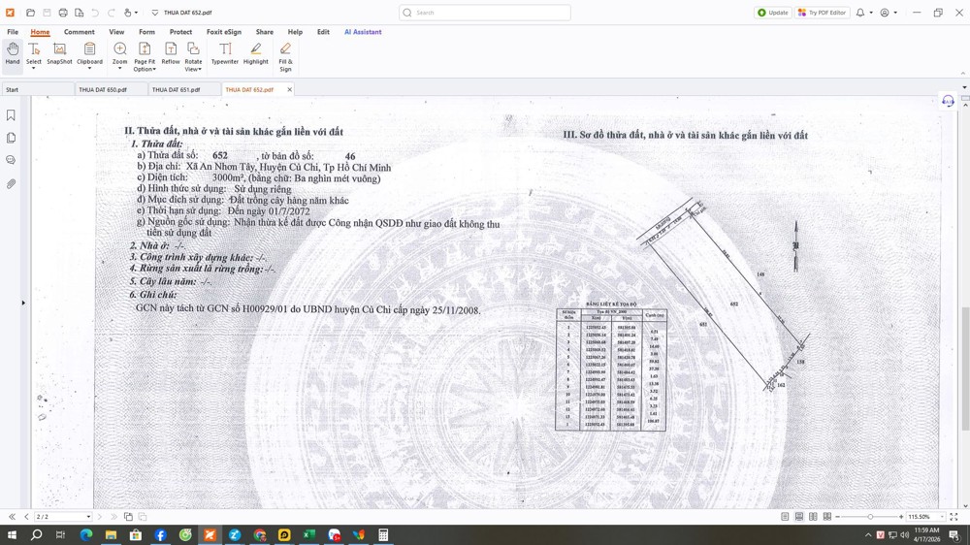The height and width of the screenshot is (545, 970).
Task: Click the Print icon in quick access bar
Action: tap(63, 13)
